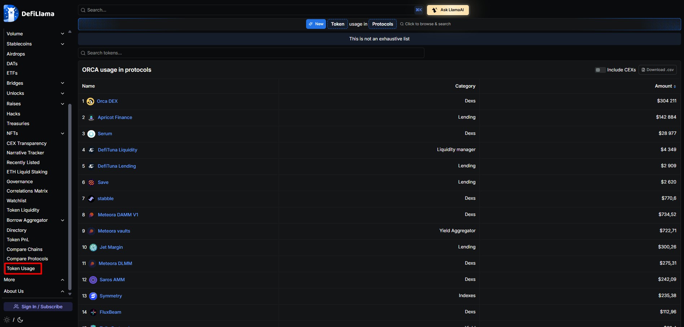Click the Saros AMM protocol icon
The height and width of the screenshot is (327, 684).
point(93,280)
